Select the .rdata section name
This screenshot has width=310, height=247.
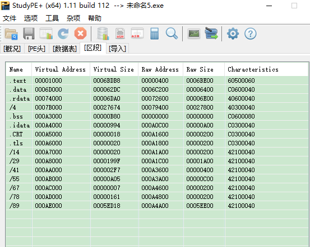20,98
